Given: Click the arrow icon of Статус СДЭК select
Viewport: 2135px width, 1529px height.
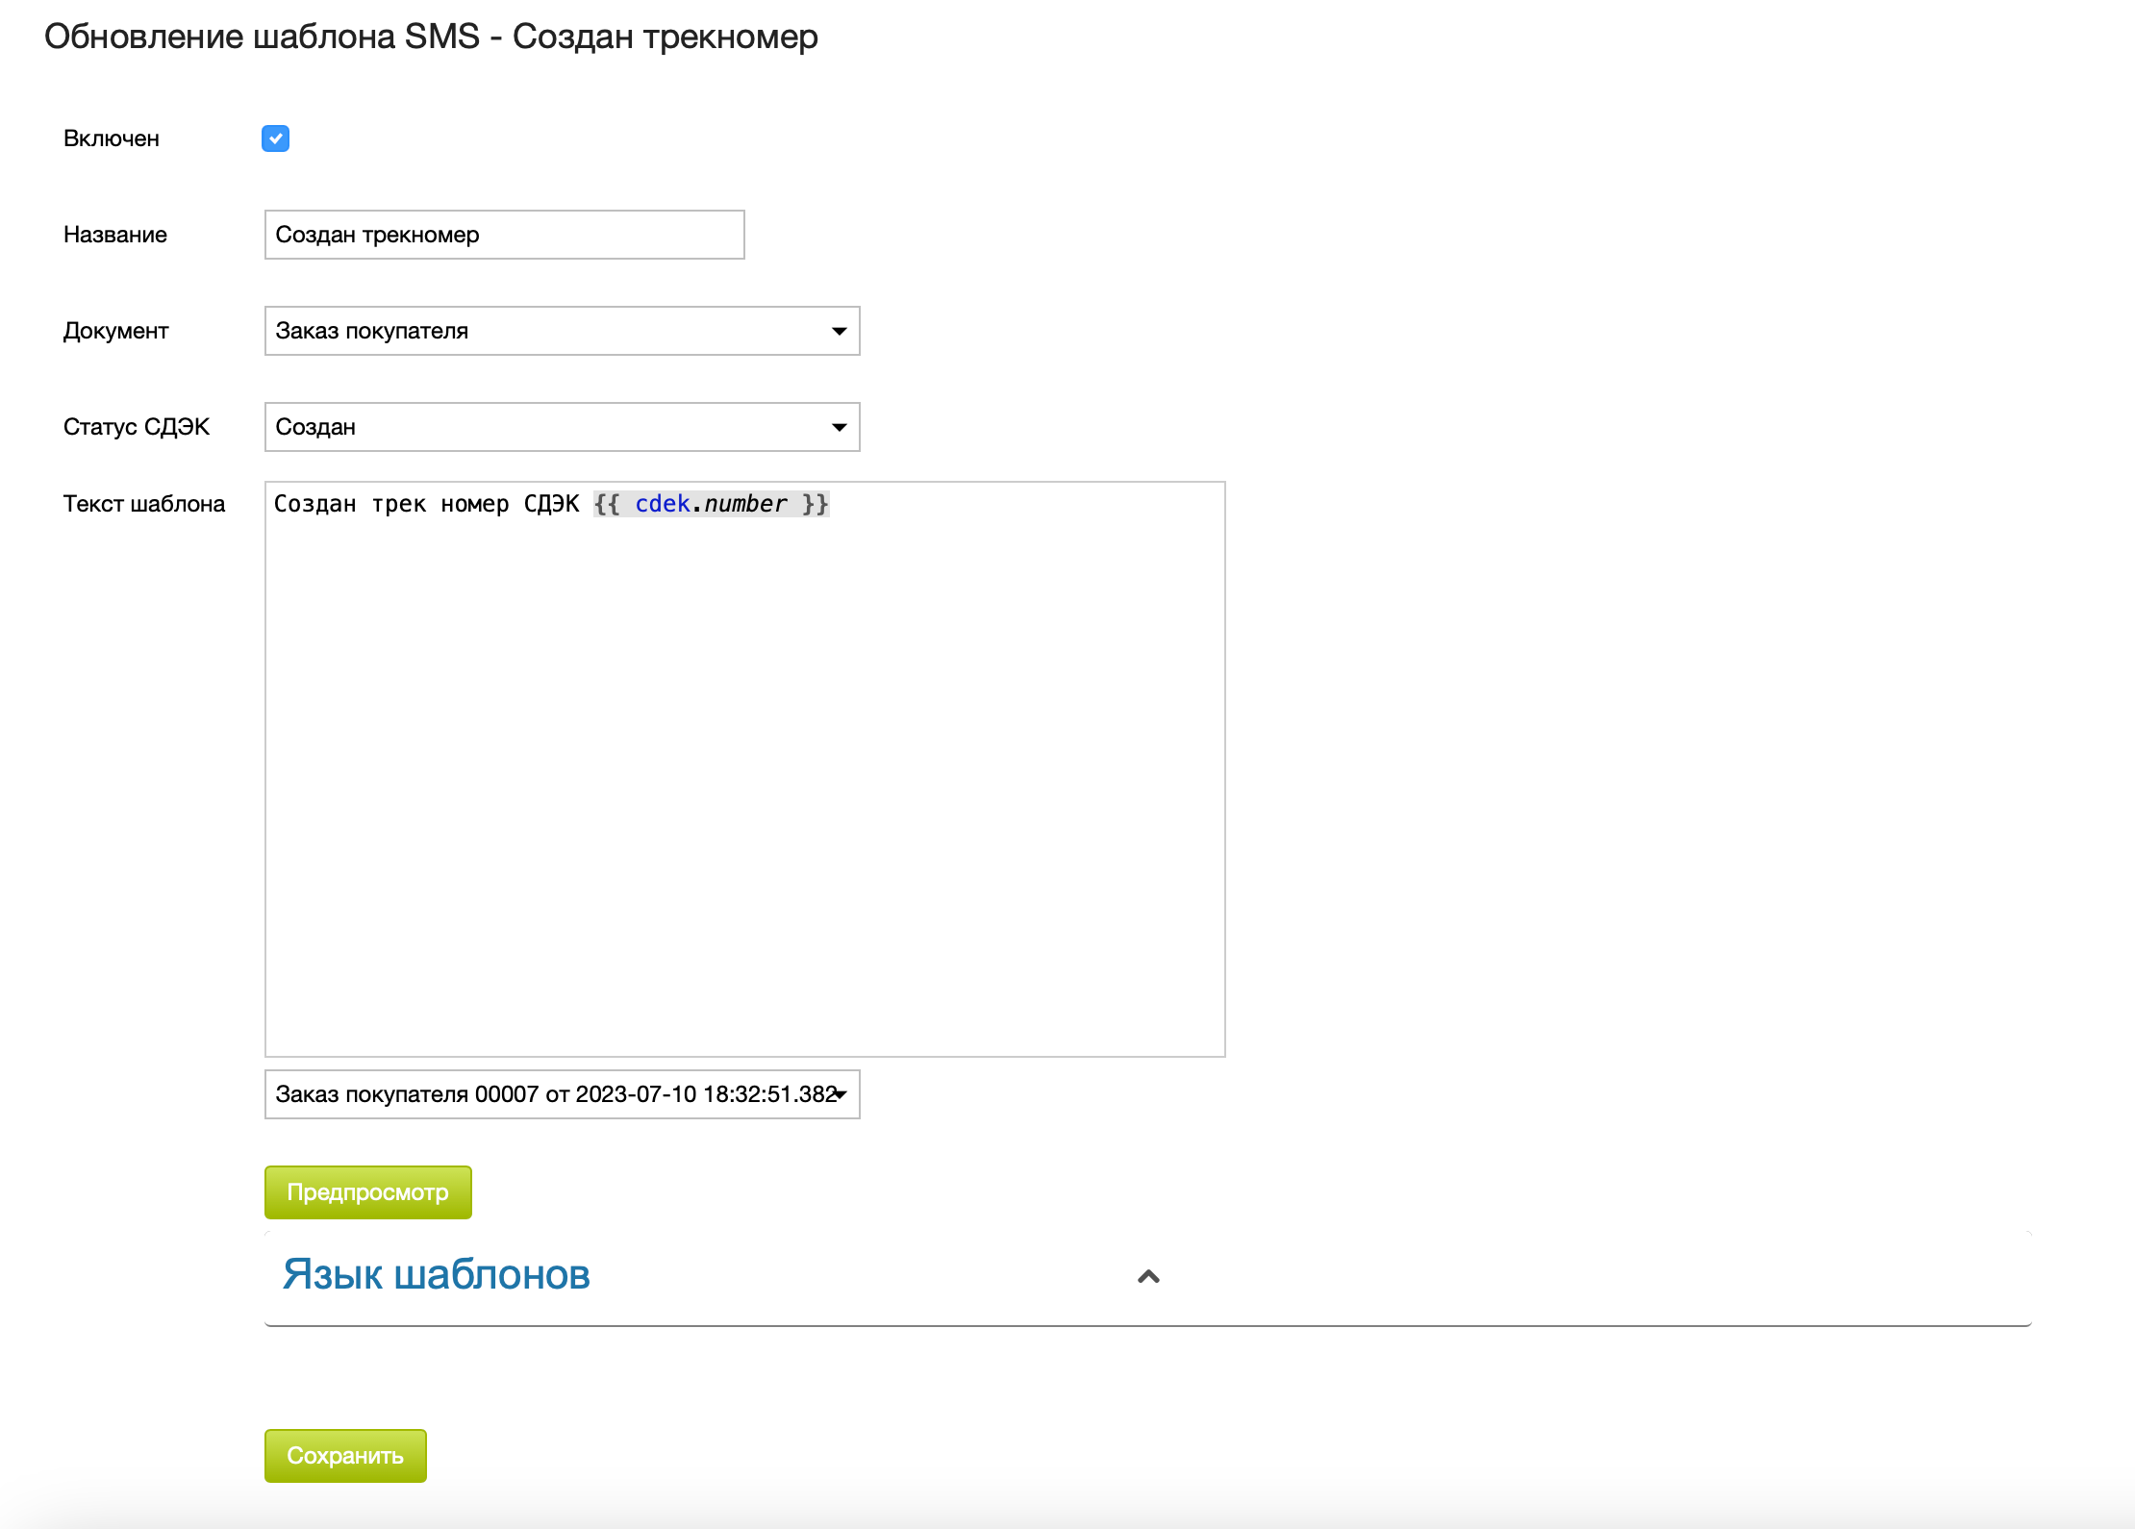Looking at the screenshot, I should (x=839, y=427).
